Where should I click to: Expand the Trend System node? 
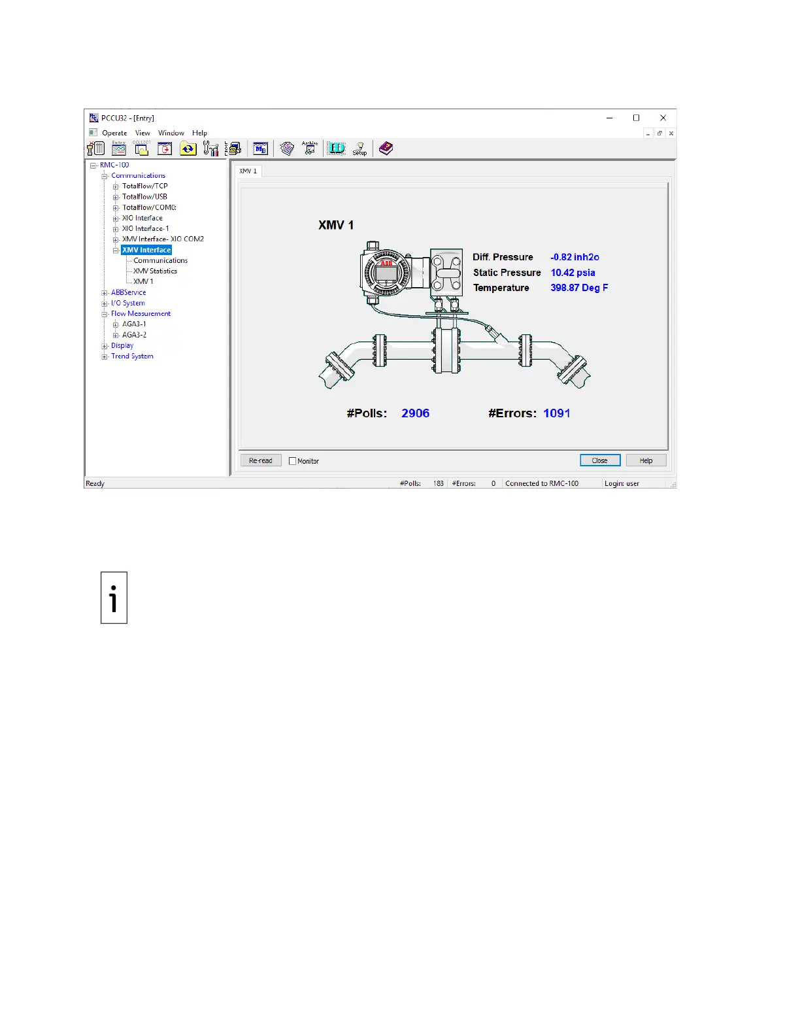click(x=105, y=356)
